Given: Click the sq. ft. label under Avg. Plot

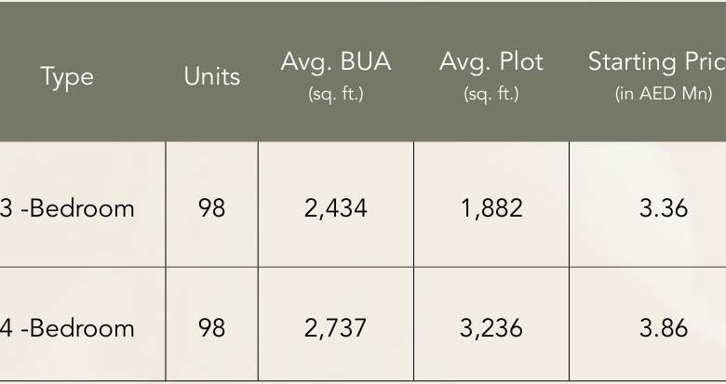Looking at the screenshot, I should [491, 94].
